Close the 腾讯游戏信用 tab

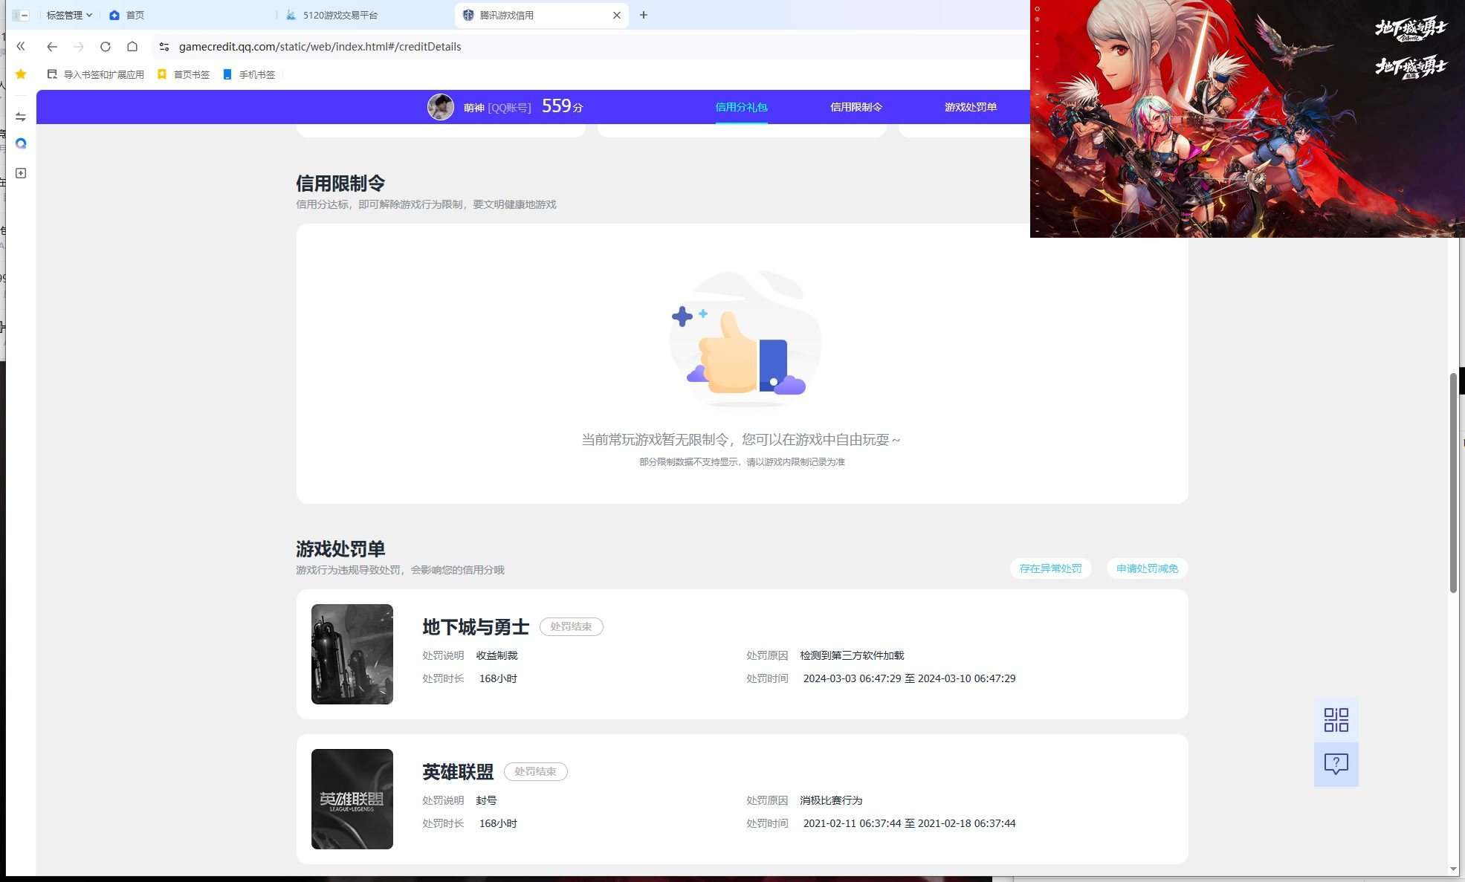[616, 15]
